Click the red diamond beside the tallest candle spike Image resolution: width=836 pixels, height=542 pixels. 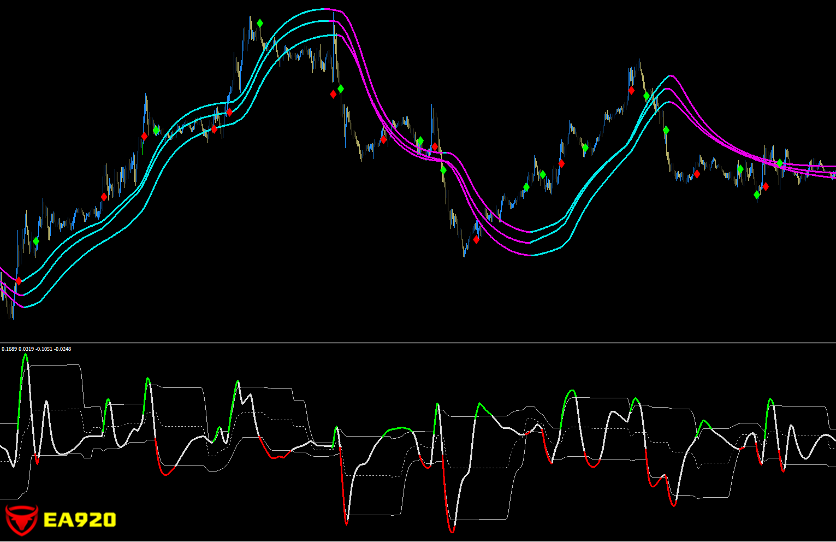tap(333, 95)
